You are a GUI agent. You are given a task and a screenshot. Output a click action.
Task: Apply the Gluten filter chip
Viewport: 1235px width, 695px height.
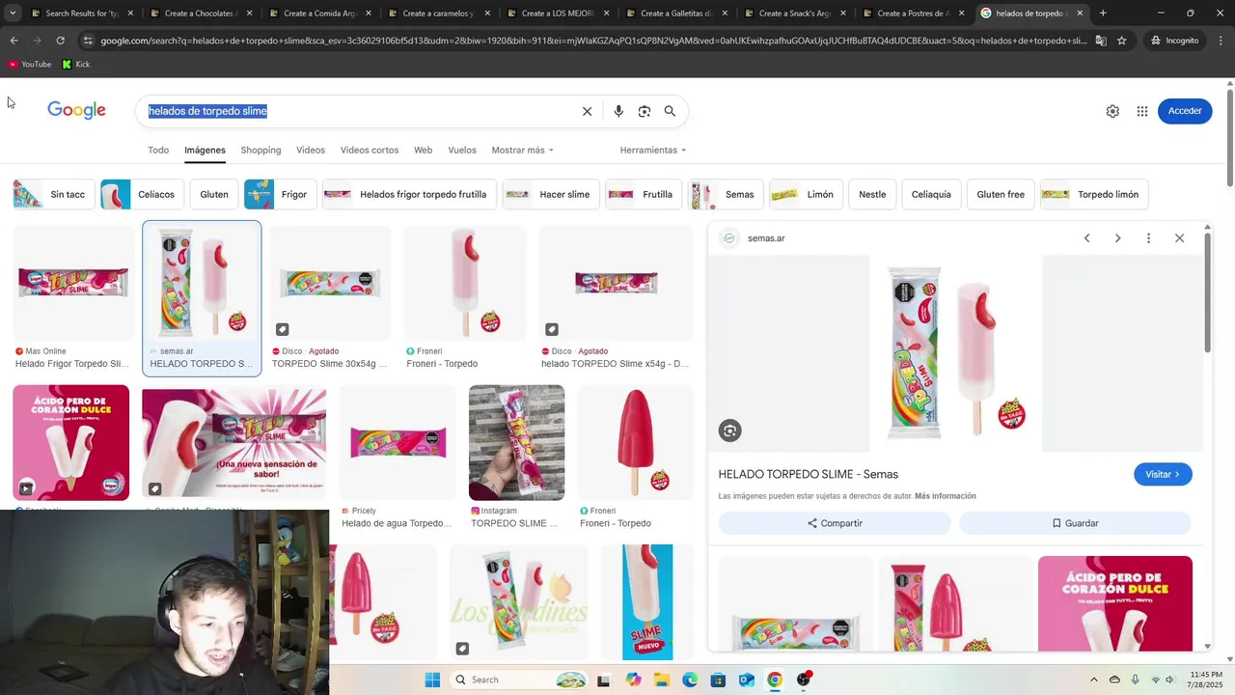[214, 194]
